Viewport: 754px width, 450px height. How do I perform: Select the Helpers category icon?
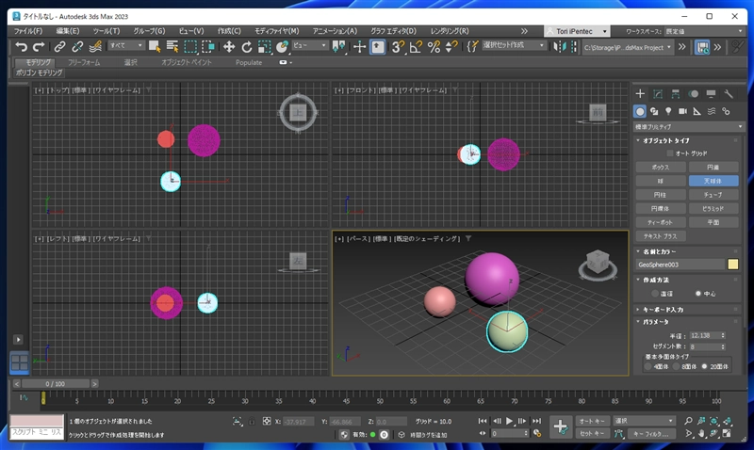point(697,111)
